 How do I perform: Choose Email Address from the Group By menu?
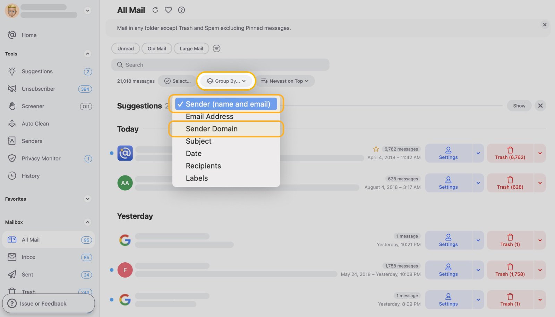210,116
